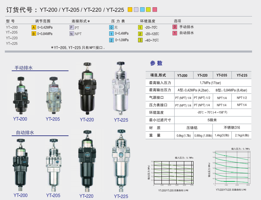Click the orange box B for 0~0.84MPa

click(x=34, y=34)
